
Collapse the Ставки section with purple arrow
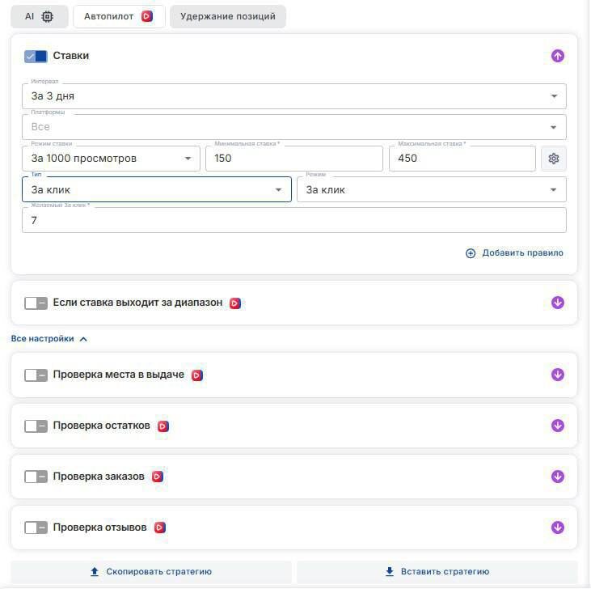click(557, 56)
